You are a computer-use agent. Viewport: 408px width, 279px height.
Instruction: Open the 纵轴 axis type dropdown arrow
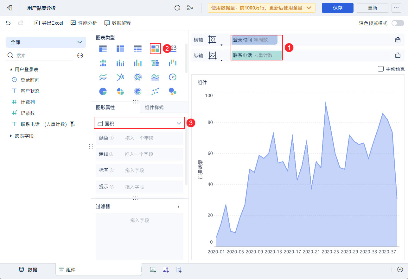221,60
